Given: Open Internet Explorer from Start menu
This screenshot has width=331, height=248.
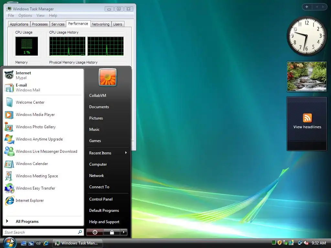Looking at the screenshot, I should click(43, 200).
